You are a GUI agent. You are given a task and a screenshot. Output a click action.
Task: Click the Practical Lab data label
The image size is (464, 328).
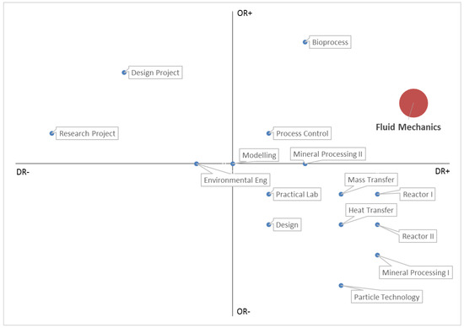(297, 194)
